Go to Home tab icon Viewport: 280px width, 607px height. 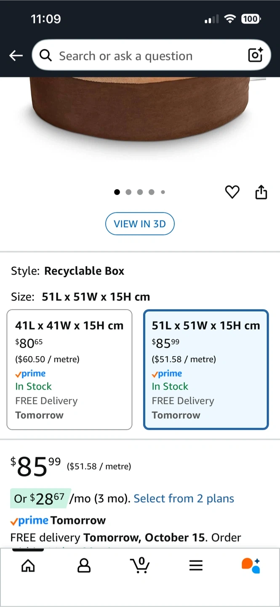[28, 565]
